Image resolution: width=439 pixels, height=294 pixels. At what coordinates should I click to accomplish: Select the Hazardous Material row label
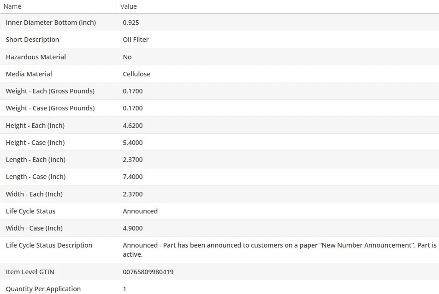[36, 57]
